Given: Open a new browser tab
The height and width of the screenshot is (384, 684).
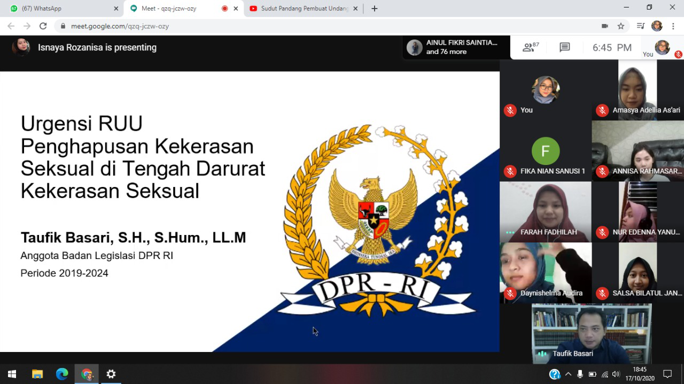Looking at the screenshot, I should [x=375, y=9].
